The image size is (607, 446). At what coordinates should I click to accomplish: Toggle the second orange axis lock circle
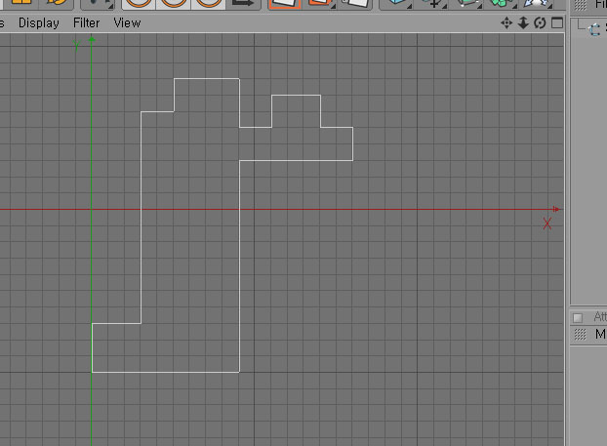point(174,4)
